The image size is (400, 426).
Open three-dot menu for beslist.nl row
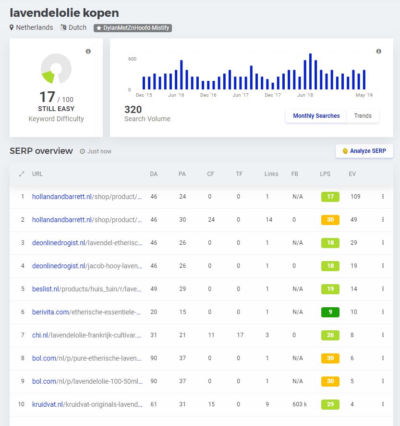tap(383, 289)
